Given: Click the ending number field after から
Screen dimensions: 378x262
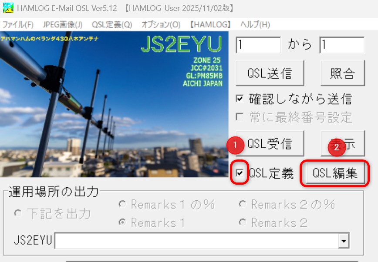Looking at the screenshot, I should [x=341, y=45].
